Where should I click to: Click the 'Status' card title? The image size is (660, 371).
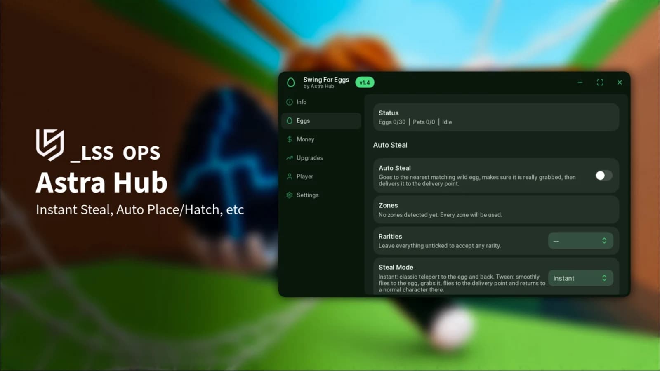pyautogui.click(x=389, y=113)
